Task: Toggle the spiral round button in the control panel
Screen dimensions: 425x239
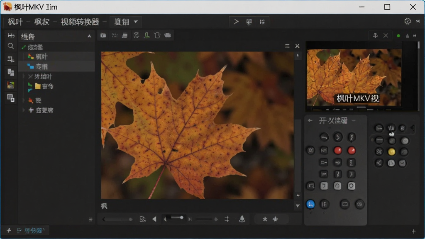Action: coord(360,204)
